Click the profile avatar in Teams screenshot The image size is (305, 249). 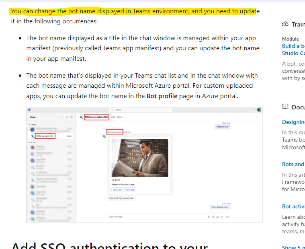point(259,109)
